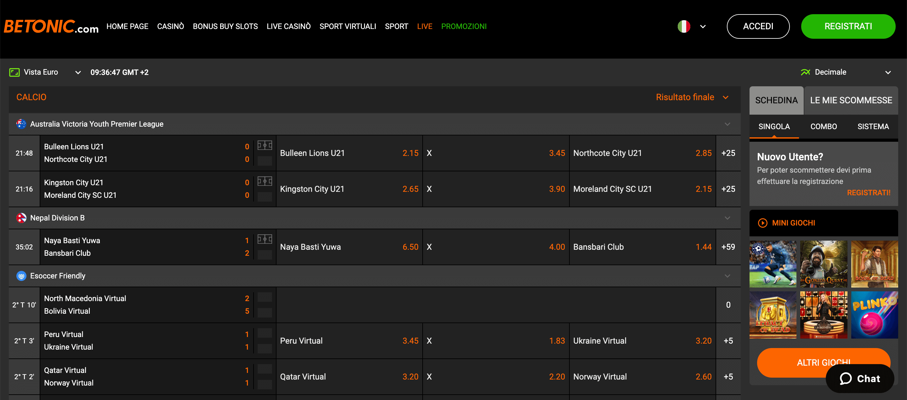
Task: Select Norway Virtual odds 2.60
Action: (x=642, y=376)
